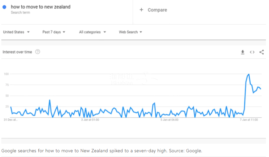The height and width of the screenshot is (157, 269).
Task: Open the Past 7 days time range dropdown
Action: 54,32
